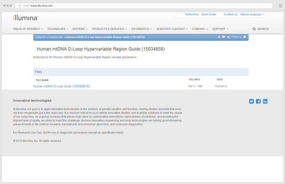
Task: Expand the Select Language dropdown
Action: [x=252, y=14]
